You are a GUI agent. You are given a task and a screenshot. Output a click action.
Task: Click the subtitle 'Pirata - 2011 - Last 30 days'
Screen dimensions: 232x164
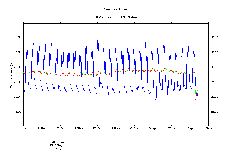pyautogui.click(x=116, y=17)
